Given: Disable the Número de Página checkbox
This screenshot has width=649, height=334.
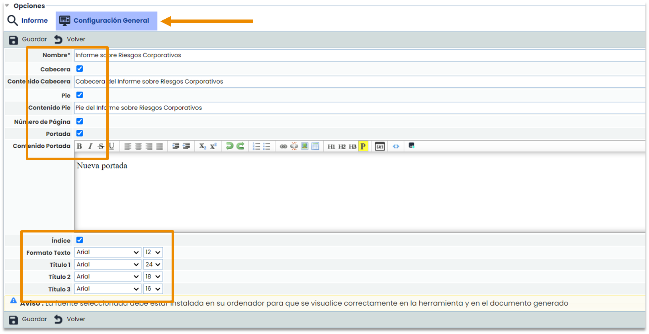Looking at the screenshot, I should (x=80, y=121).
